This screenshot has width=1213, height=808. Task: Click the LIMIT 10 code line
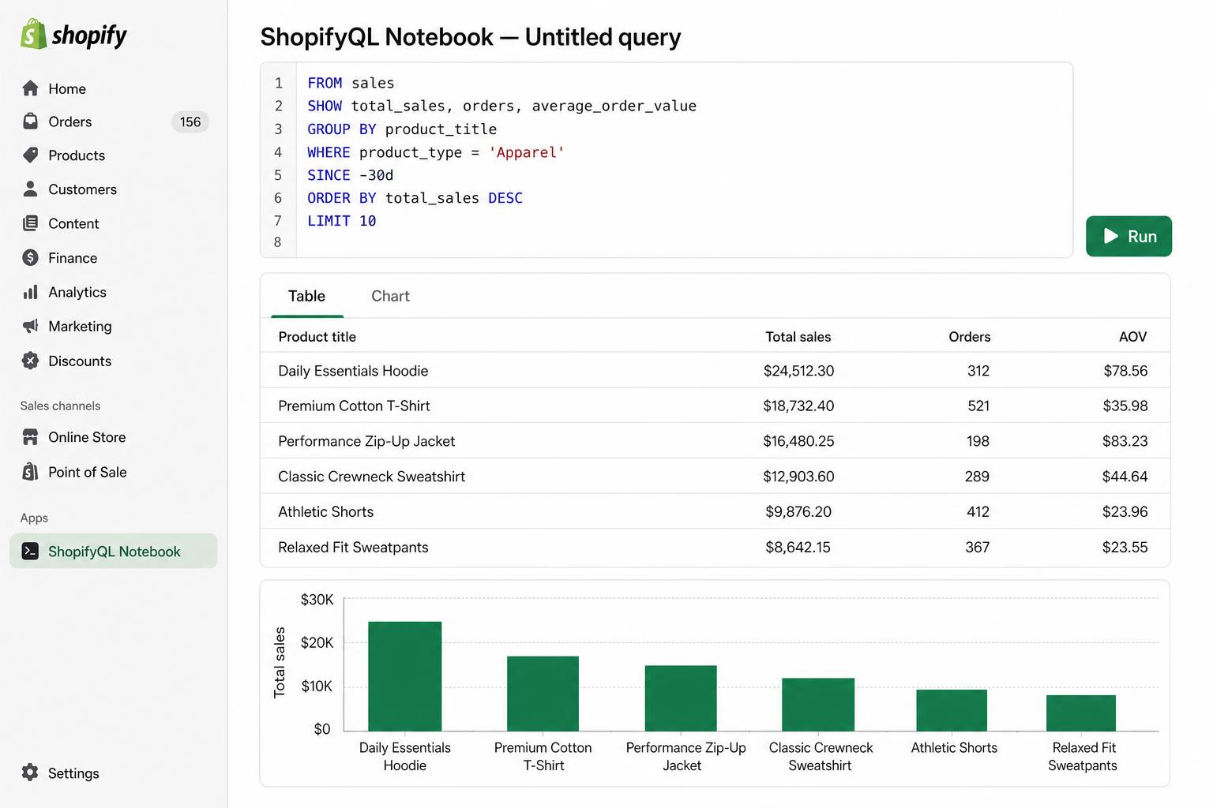(x=341, y=221)
